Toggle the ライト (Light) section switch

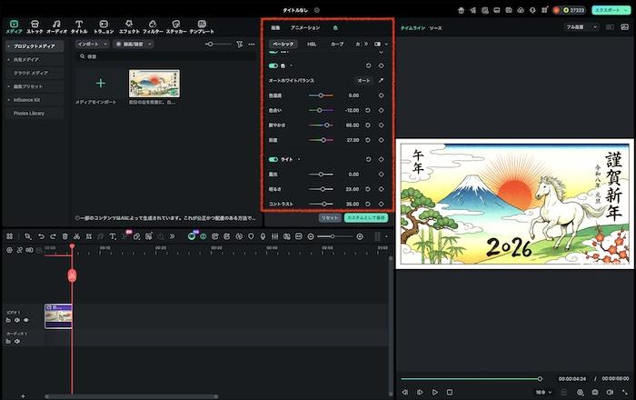coord(273,159)
